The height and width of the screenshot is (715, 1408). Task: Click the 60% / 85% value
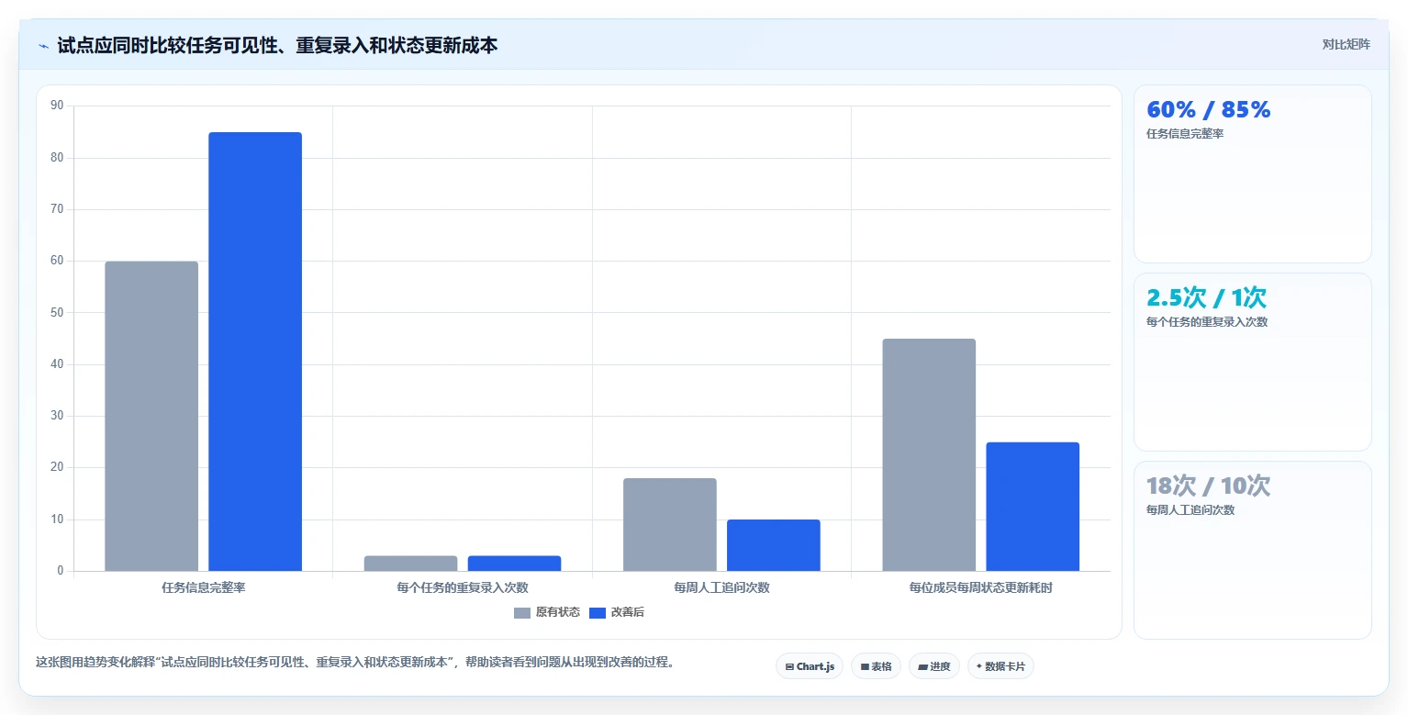[1209, 110]
